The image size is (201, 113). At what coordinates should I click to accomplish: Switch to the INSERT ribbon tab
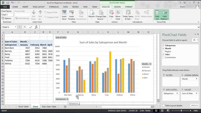[25, 7]
